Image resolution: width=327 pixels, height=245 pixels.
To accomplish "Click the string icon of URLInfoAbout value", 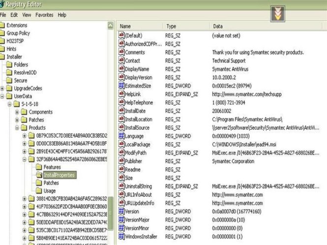I will click(121, 194).
